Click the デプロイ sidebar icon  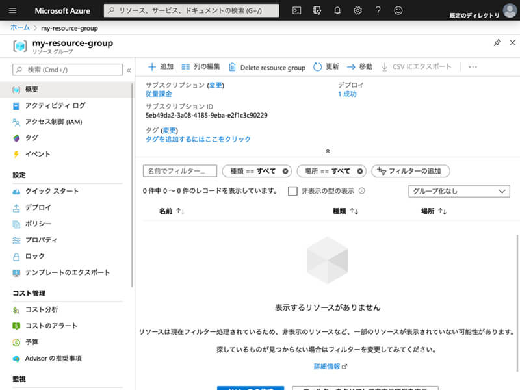16,208
